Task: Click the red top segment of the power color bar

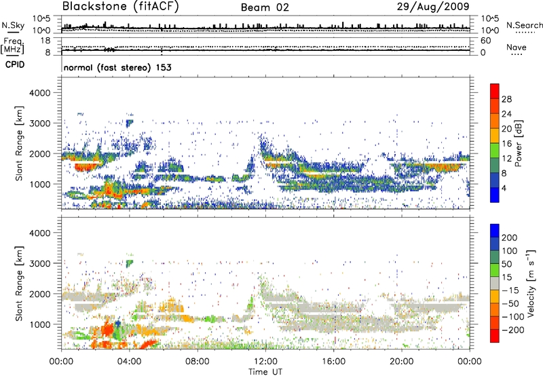Action: [495, 92]
